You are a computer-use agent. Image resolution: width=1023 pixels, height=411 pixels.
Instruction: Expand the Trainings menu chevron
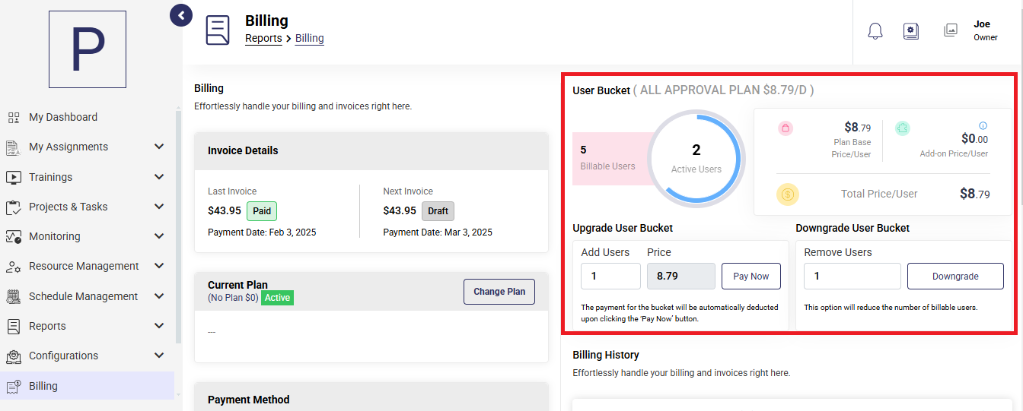click(159, 177)
